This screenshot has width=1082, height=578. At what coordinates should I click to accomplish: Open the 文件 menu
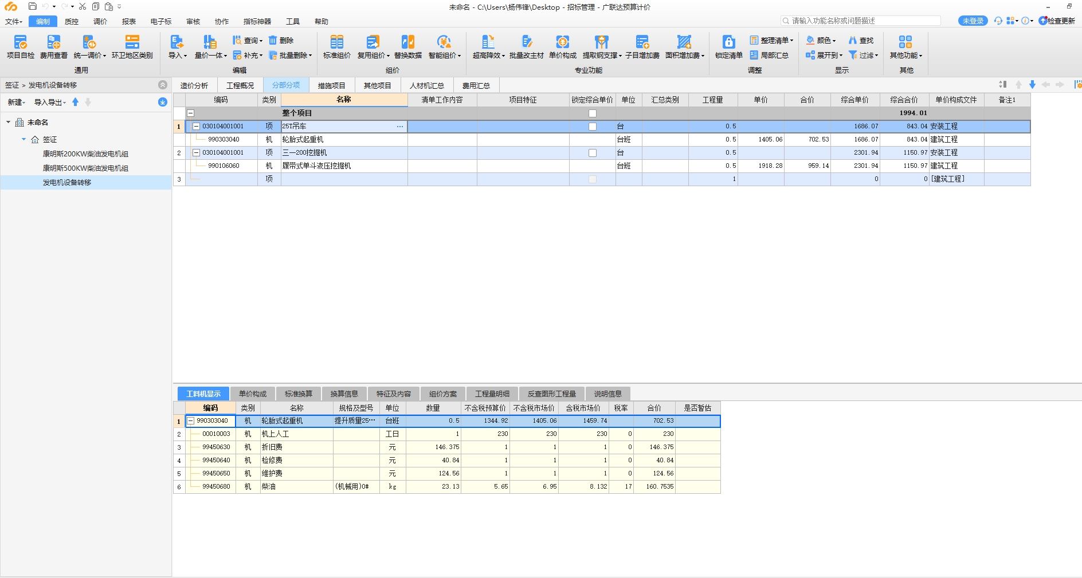click(14, 21)
